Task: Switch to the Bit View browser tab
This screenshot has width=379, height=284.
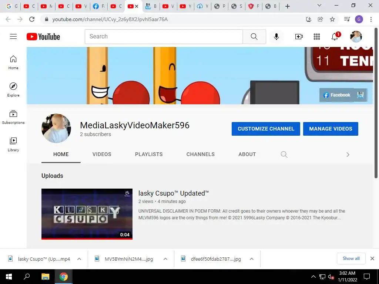Action: click(151, 6)
